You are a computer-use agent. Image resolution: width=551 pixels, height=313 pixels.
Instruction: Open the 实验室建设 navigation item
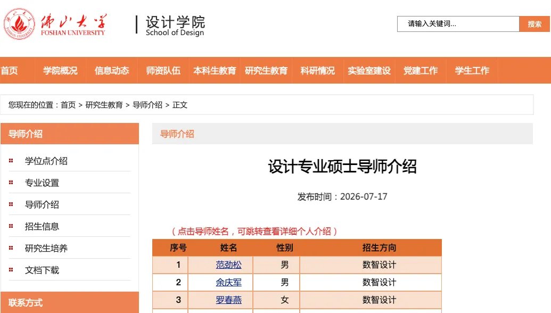(x=369, y=71)
